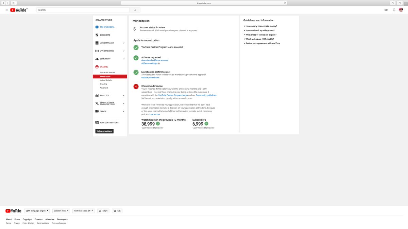Click the Safari back arrow

[3, 3]
